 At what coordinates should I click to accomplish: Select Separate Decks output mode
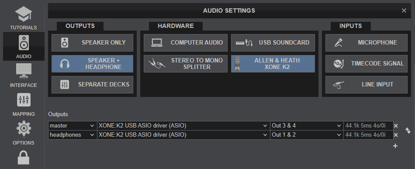pyautogui.click(x=92, y=85)
